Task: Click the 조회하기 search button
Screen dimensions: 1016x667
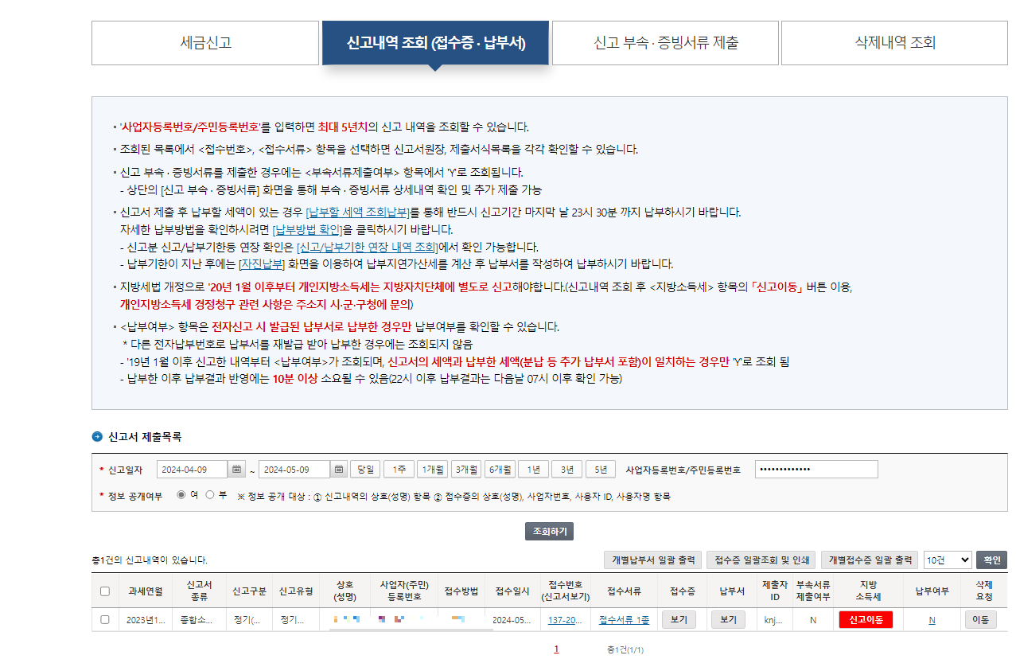Action: (x=549, y=532)
